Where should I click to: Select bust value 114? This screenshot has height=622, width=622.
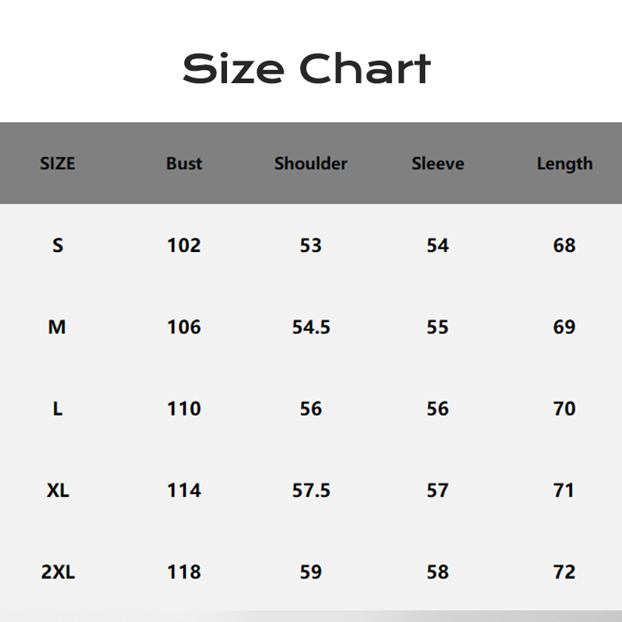point(184,491)
